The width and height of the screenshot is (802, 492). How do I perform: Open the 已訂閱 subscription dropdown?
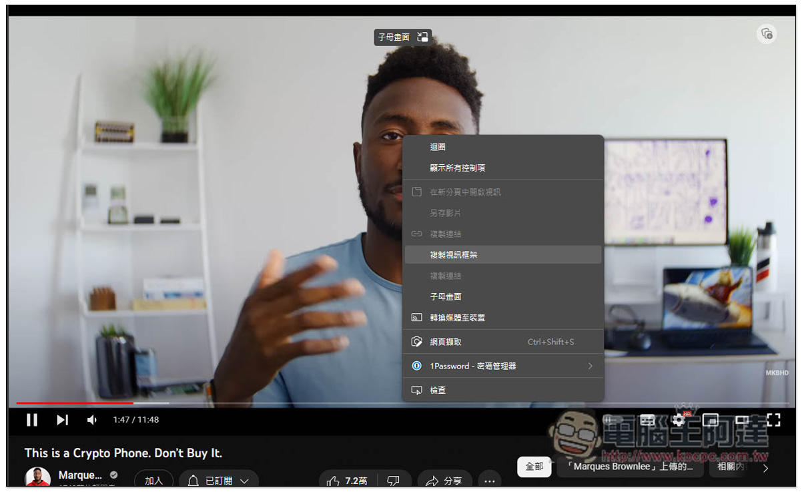pos(219,481)
